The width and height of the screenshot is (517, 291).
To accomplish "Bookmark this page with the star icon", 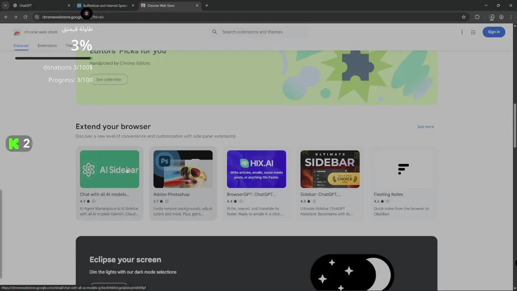I will click(464, 17).
